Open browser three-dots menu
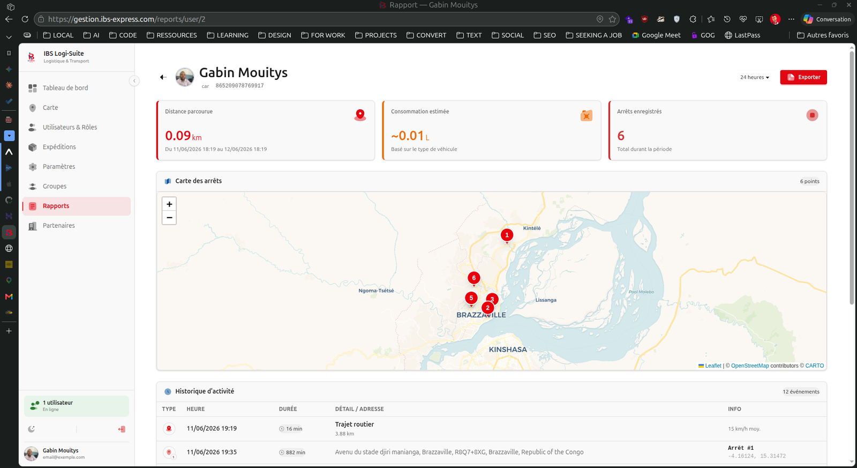The height and width of the screenshot is (468, 857). [791, 19]
